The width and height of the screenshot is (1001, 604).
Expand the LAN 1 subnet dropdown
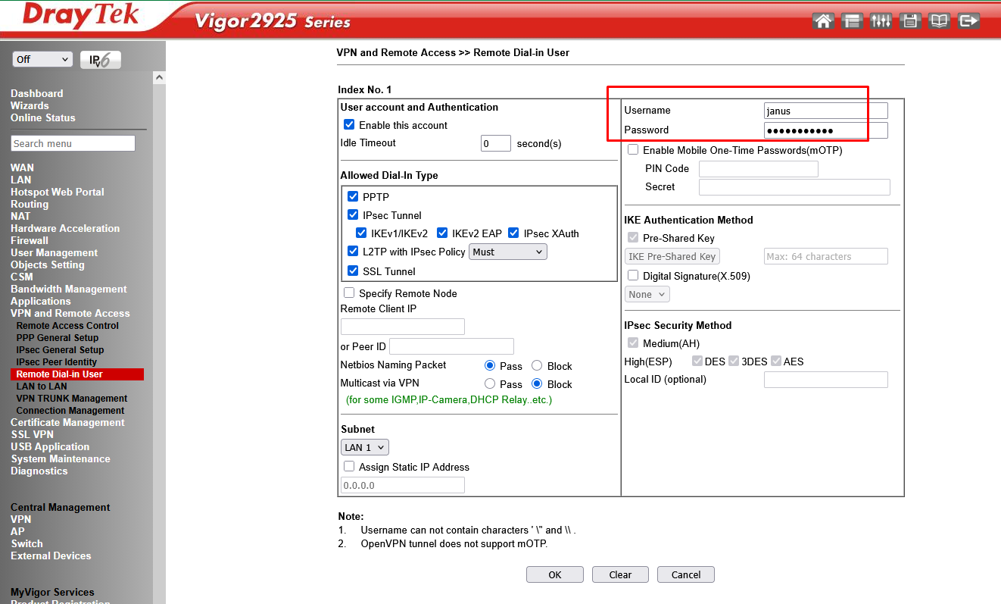point(365,448)
